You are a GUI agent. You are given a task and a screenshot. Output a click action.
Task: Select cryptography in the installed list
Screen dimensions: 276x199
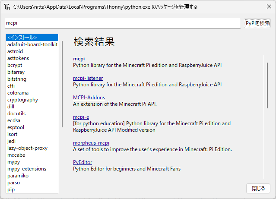coord(22,100)
